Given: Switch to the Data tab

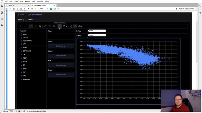Looking at the screenshot, I should tap(21, 15).
